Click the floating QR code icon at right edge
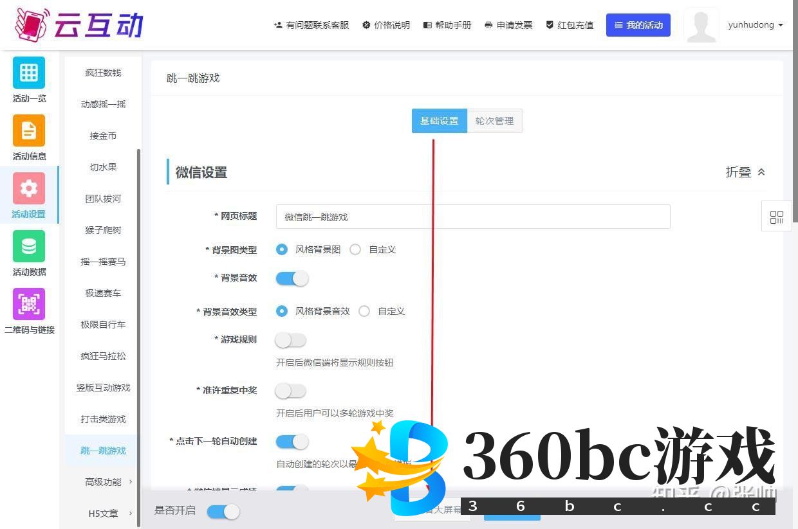This screenshot has height=529, width=798. (x=777, y=217)
